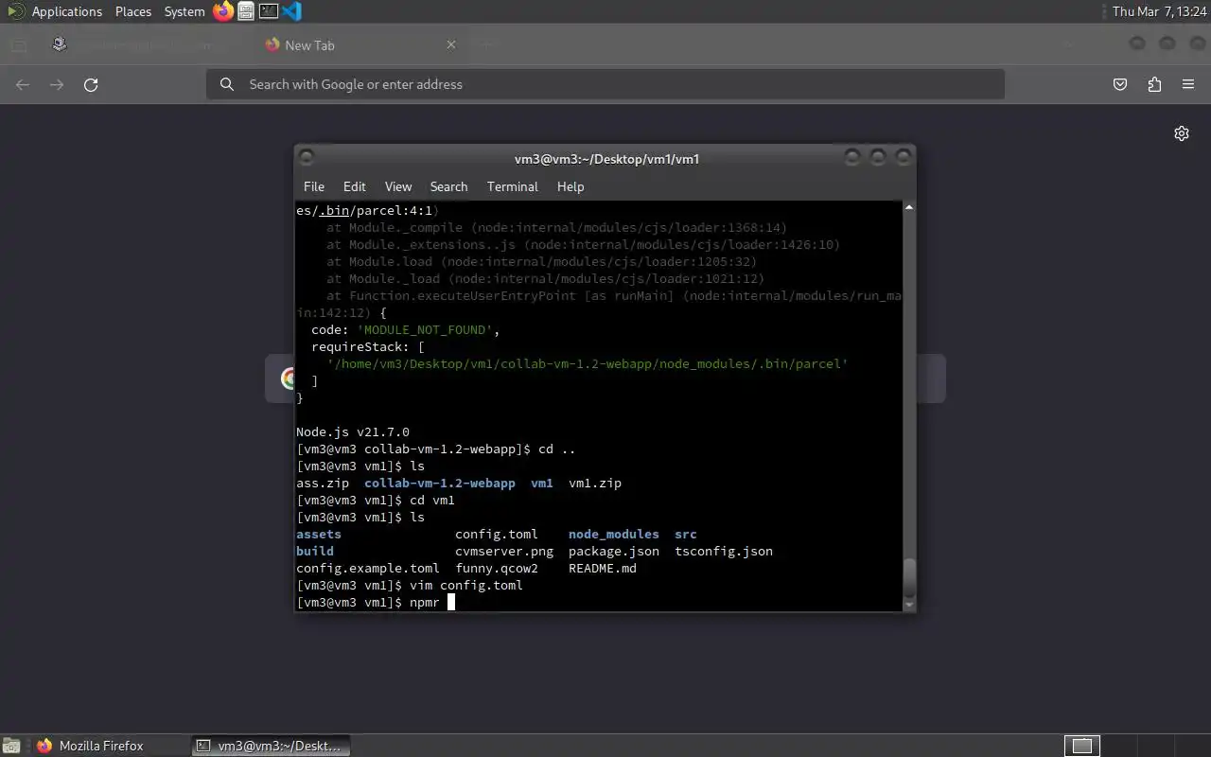Switch to the New Tab tab in Firefox

(360, 44)
